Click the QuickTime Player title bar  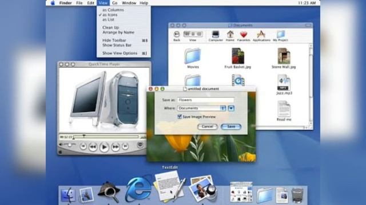click(x=104, y=64)
